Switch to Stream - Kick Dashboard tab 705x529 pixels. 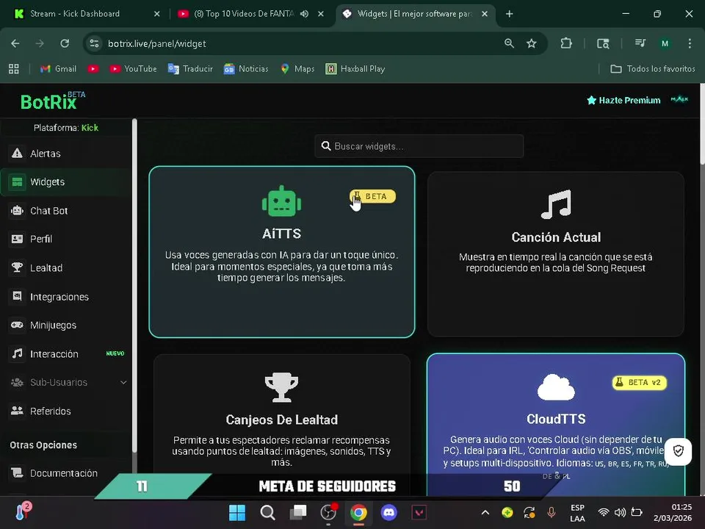(87, 14)
